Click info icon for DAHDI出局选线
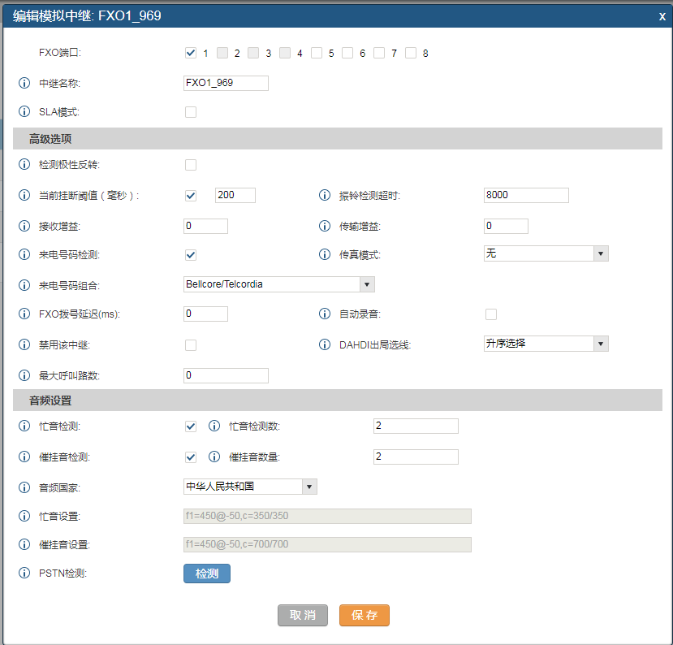Viewport: 673px width, 645px height. (325, 345)
